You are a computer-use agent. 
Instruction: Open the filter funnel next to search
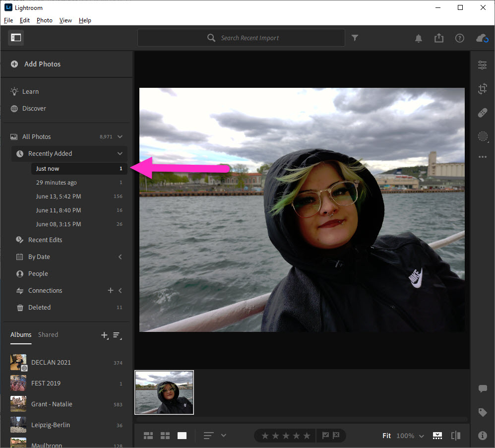pyautogui.click(x=355, y=38)
